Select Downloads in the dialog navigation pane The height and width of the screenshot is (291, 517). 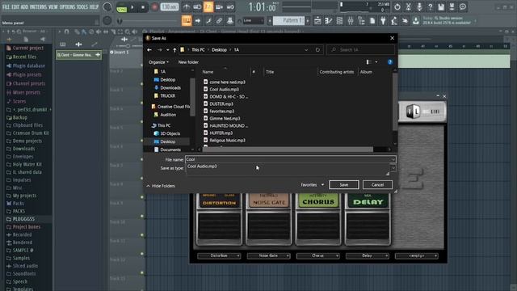pos(170,88)
